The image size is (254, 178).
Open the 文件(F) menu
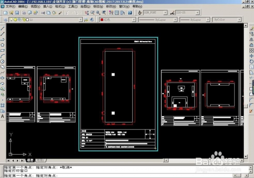pyautogui.click(x=11, y=7)
